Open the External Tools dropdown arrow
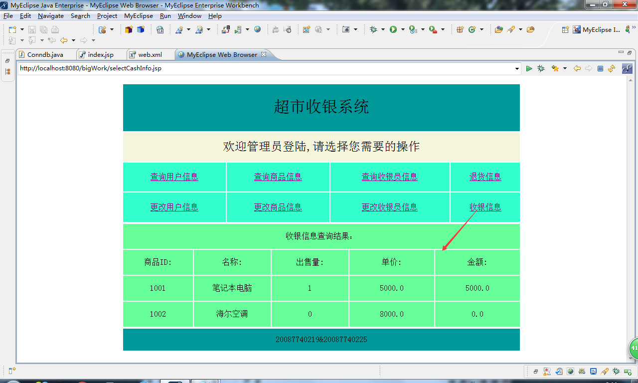The image size is (638, 383). pyautogui.click(x=443, y=30)
